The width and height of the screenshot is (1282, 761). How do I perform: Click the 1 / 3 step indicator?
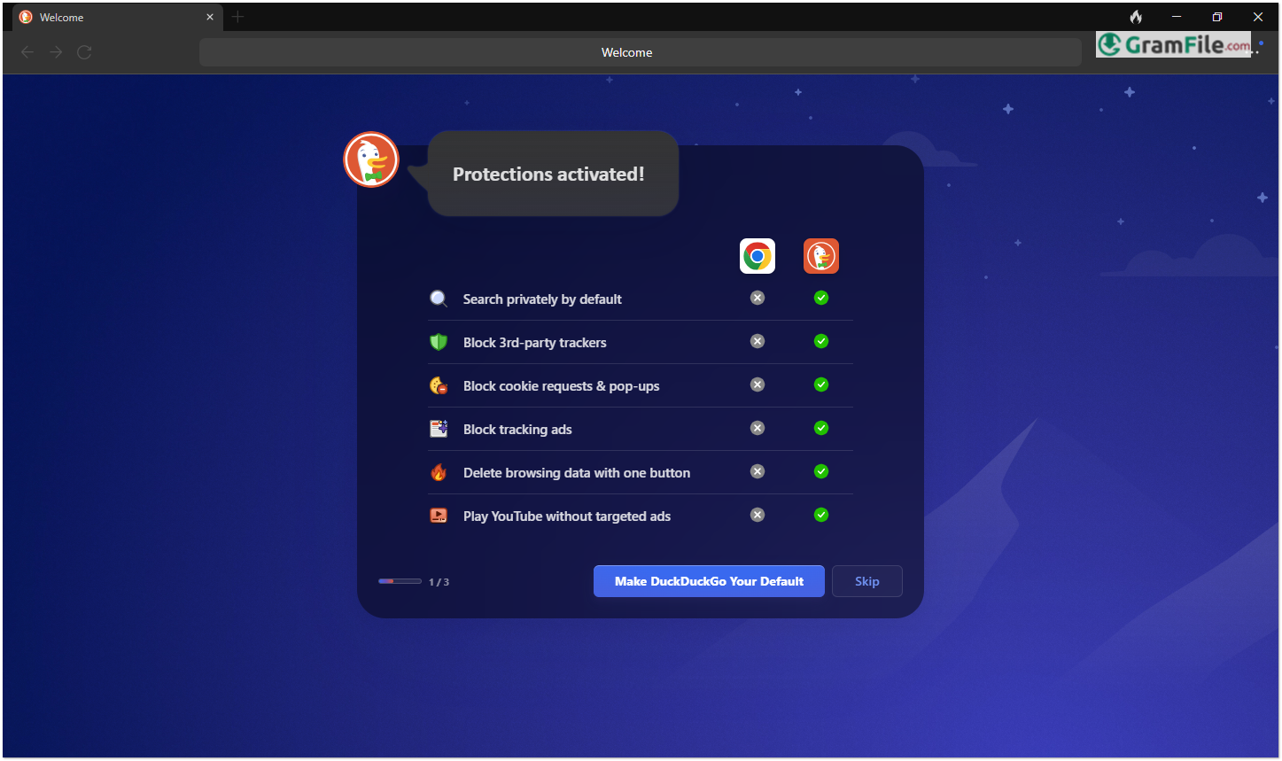tap(439, 582)
